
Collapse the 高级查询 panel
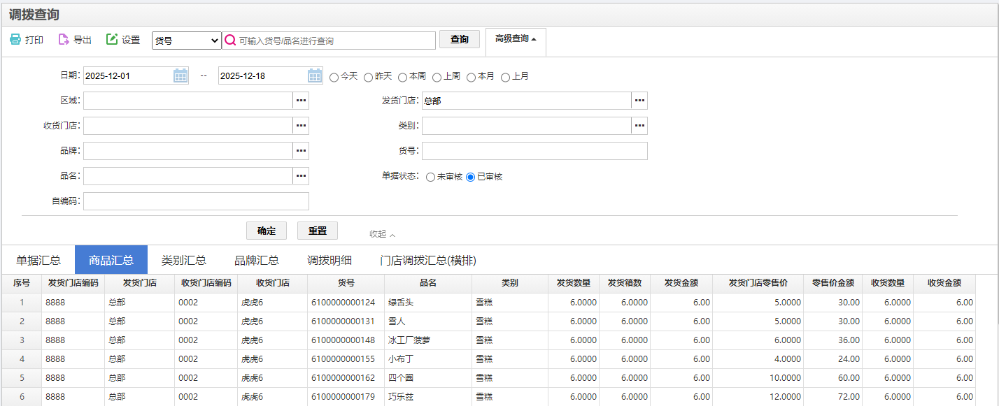516,39
